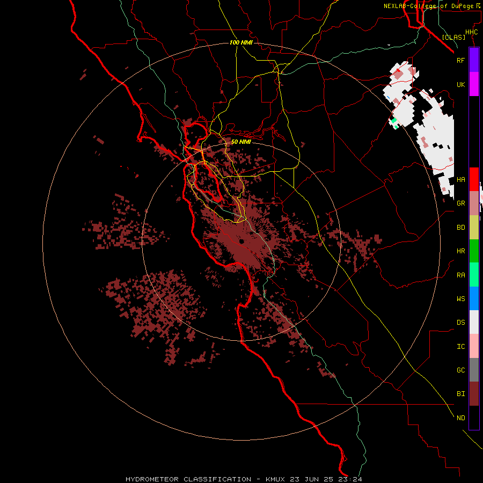
Task: Click the HA legend label
Action: pyautogui.click(x=460, y=180)
